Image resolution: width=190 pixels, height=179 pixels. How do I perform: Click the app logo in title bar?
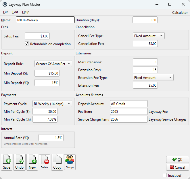tap(5, 5)
